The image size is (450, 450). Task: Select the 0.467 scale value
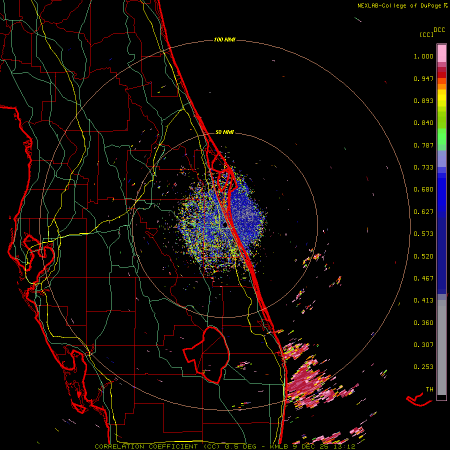(x=423, y=278)
